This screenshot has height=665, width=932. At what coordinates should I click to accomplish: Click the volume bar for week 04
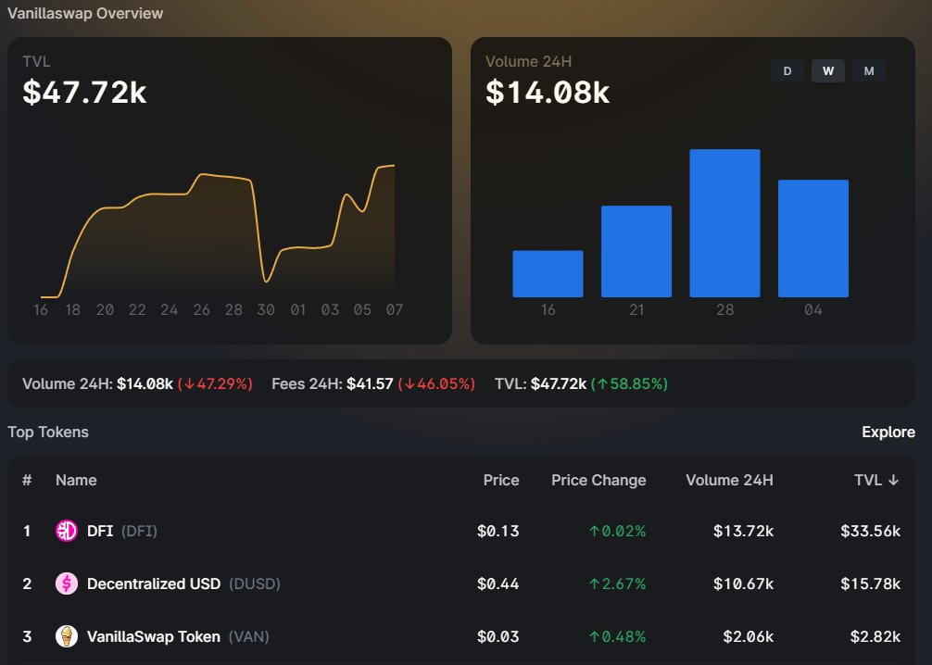point(813,238)
